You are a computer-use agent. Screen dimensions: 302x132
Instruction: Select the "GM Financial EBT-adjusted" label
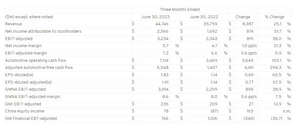coord(31,119)
